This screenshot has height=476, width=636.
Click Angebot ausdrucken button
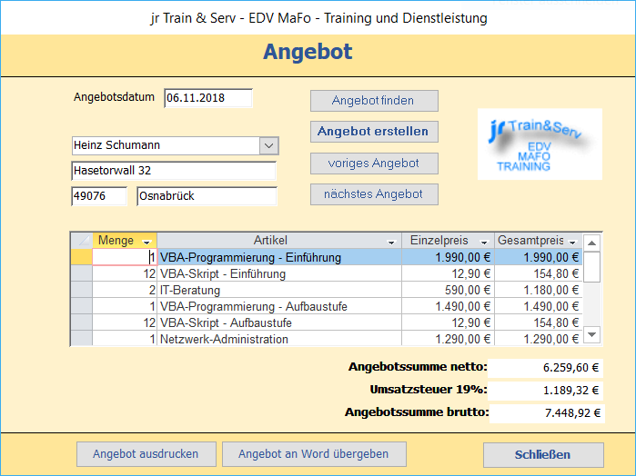[x=146, y=454]
